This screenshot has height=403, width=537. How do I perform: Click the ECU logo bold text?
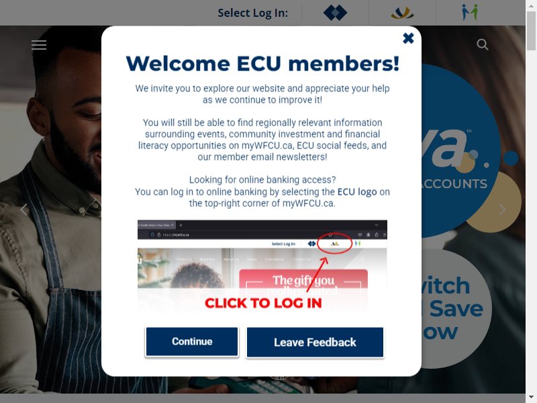click(x=357, y=192)
